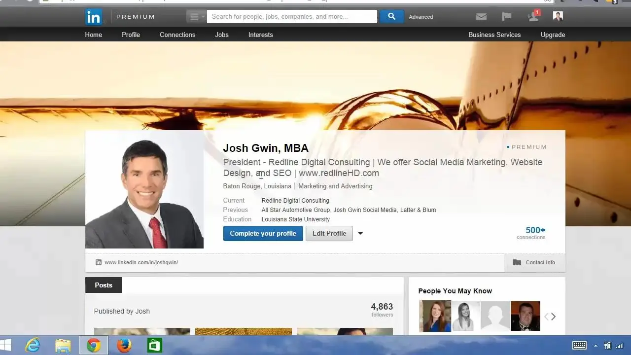
Task: Open Connections menu item
Action: (x=177, y=35)
